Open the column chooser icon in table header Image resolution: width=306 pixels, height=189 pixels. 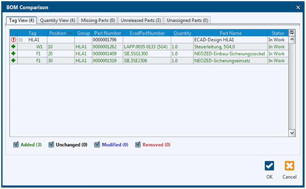[292, 33]
